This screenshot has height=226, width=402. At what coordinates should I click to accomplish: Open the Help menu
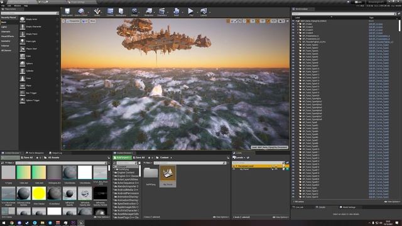(x=26, y=6)
